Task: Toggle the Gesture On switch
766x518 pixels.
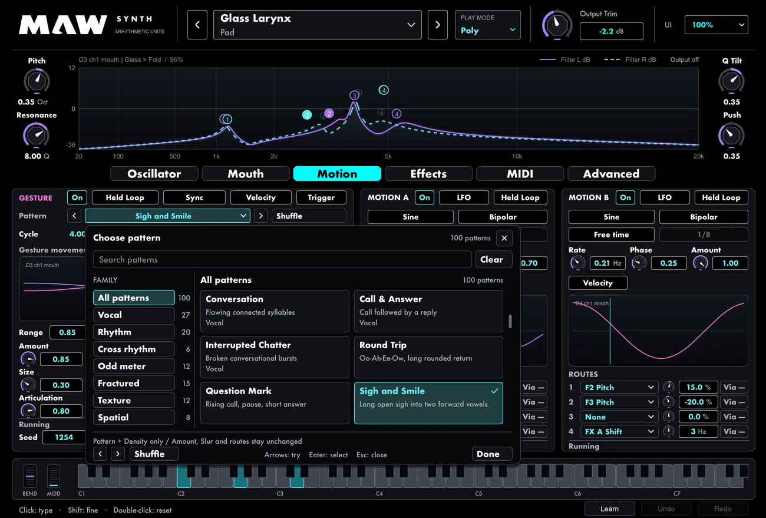Action: coord(77,197)
